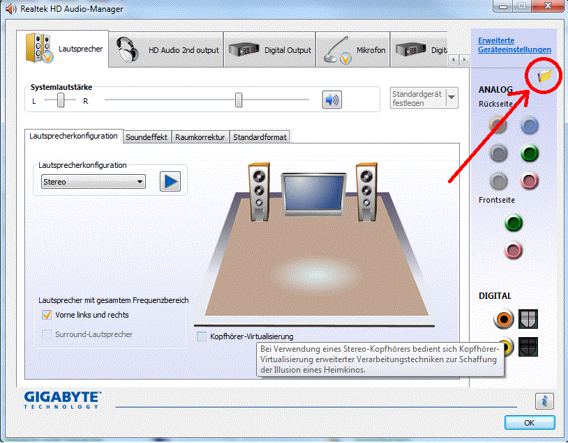The image size is (568, 443).
Task: Open Erweiterte Geräteeinstellungen link
Action: (514, 45)
